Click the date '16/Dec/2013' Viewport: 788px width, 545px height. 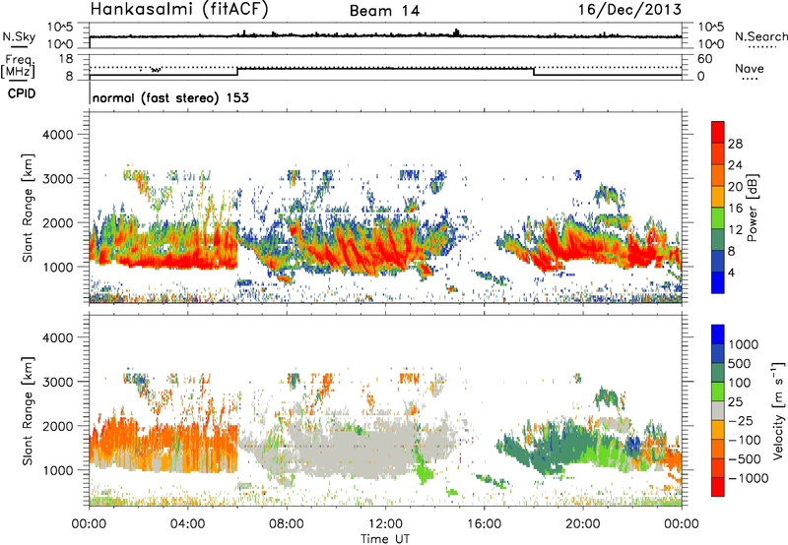pos(630,9)
